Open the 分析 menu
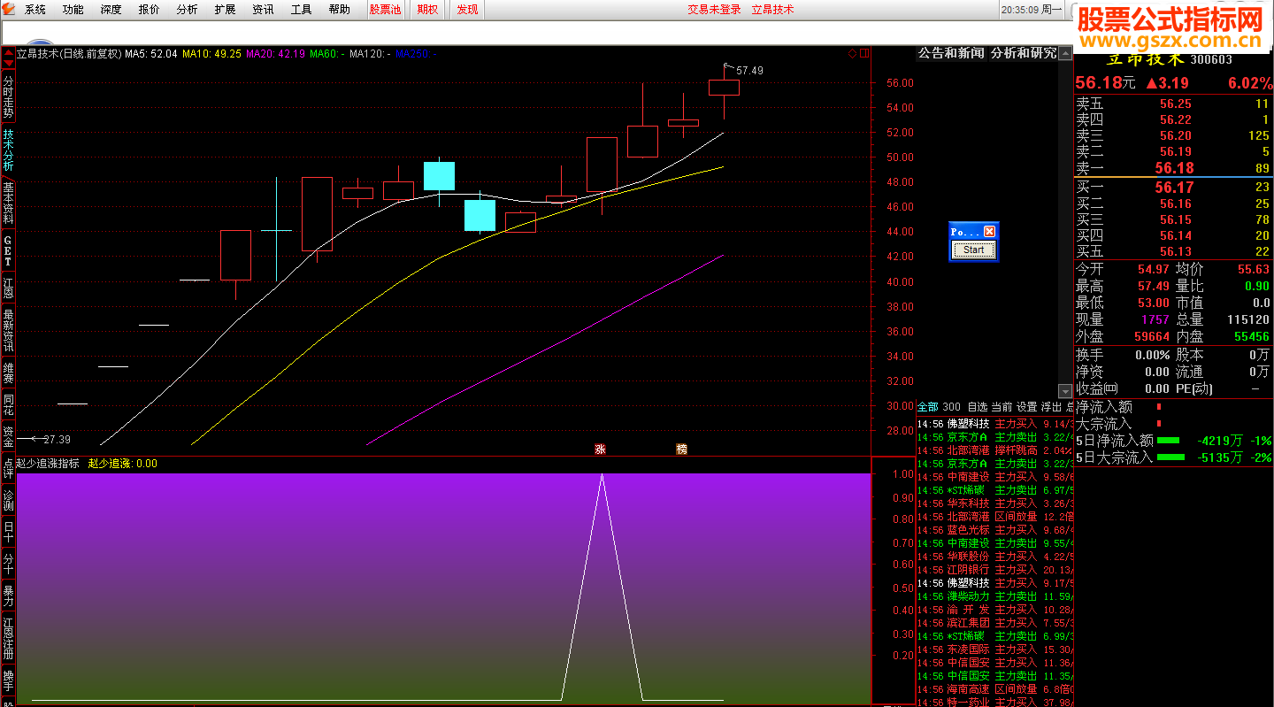1274x707 pixels. 188,10
